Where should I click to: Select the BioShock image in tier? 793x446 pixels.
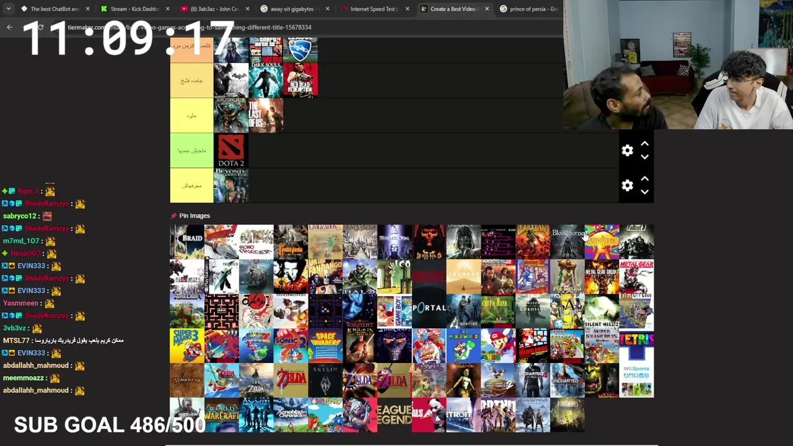231,115
